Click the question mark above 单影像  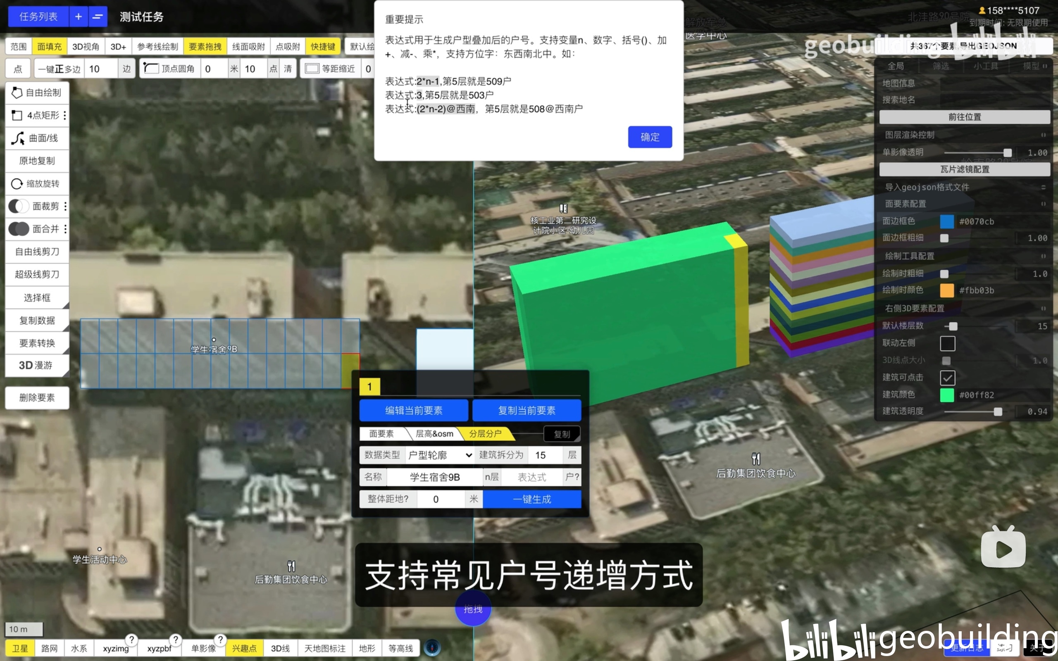tap(220, 639)
